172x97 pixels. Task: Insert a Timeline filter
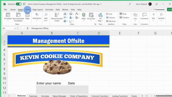124,18
